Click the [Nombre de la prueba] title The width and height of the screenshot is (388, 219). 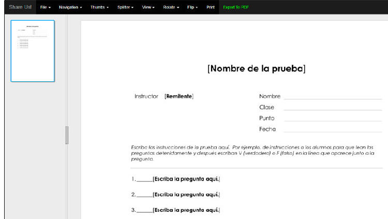pyautogui.click(x=256, y=69)
